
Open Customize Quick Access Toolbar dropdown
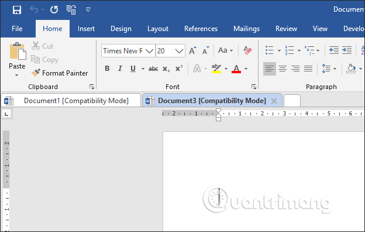(x=88, y=10)
